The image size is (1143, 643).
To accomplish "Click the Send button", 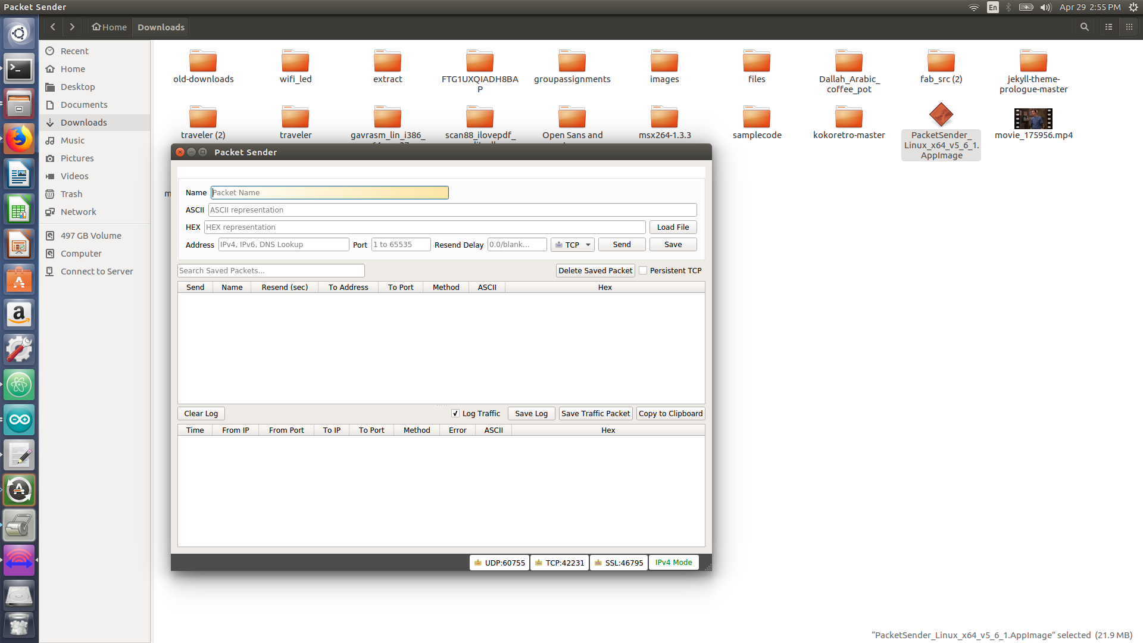I will click(622, 245).
